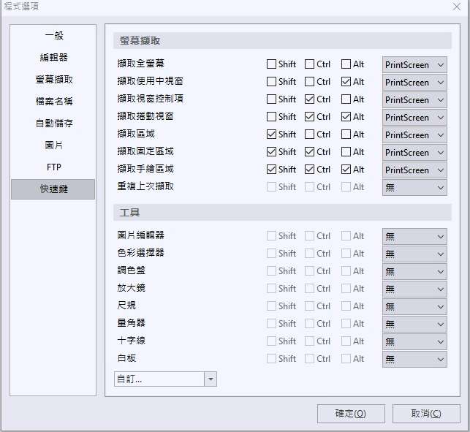The width and height of the screenshot is (470, 432).
Task: Close the 程式選項 dialog window
Action: (457, 7)
